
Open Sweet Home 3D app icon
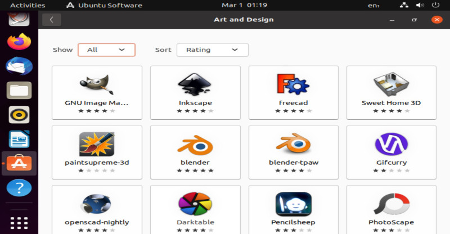point(391,84)
